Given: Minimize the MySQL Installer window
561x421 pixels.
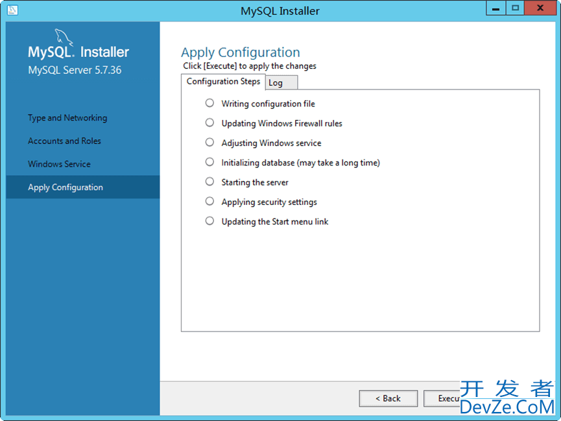Looking at the screenshot, I should 496,8.
